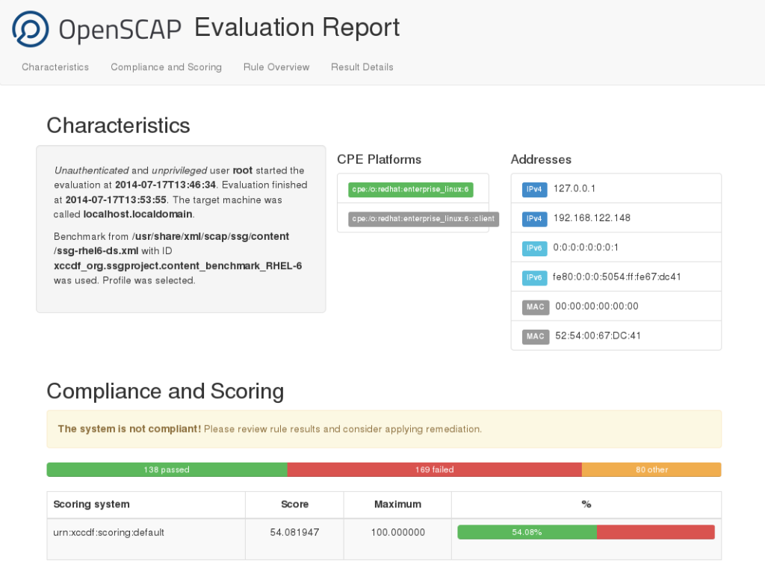Click the 'system is not compliant' alert
This screenshot has height=568, width=765.
click(x=384, y=429)
